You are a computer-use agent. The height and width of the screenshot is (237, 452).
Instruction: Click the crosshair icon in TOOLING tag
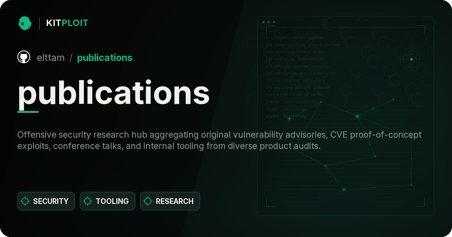click(88, 201)
